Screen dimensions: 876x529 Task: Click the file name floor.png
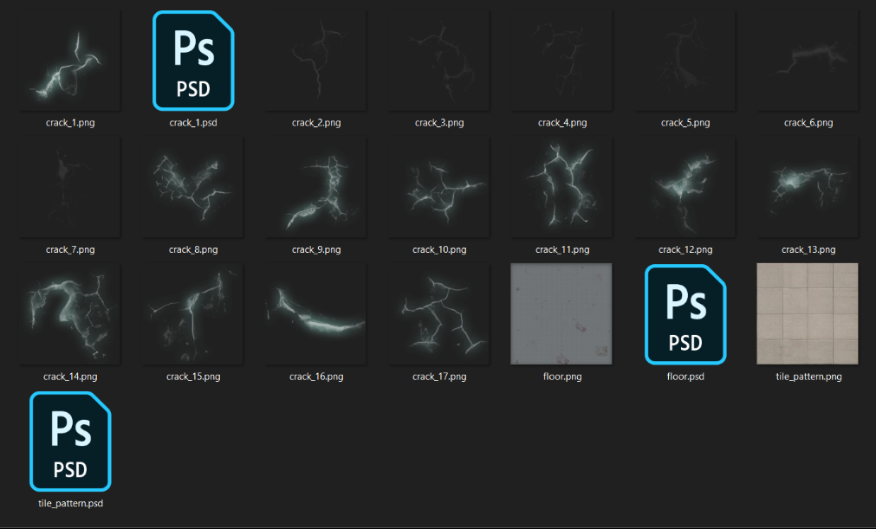pyautogui.click(x=562, y=377)
